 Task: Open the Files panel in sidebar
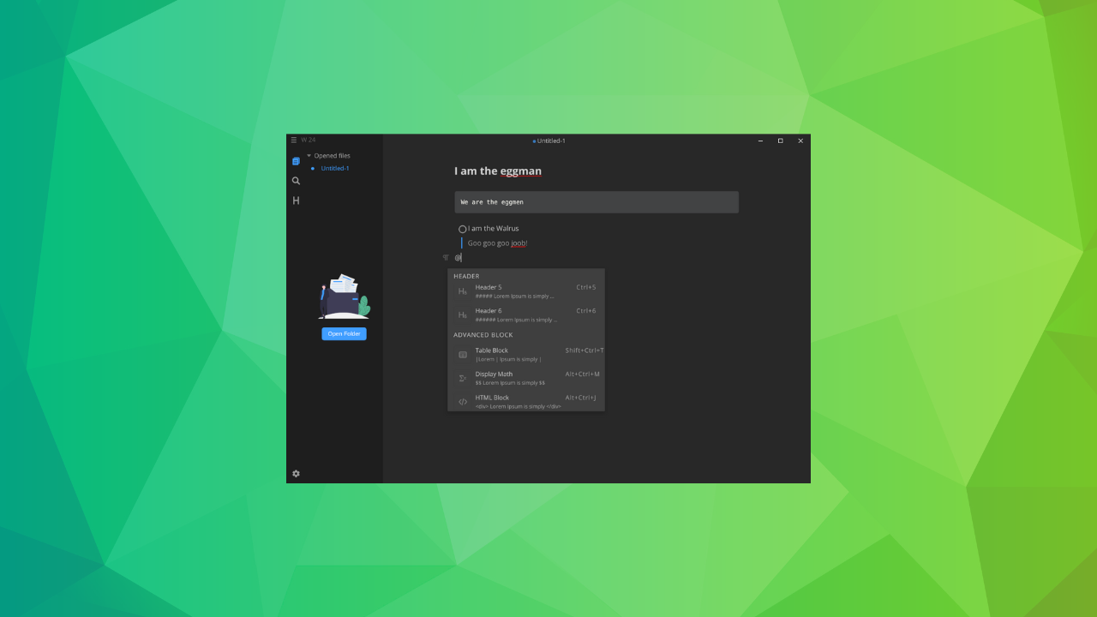coord(296,161)
